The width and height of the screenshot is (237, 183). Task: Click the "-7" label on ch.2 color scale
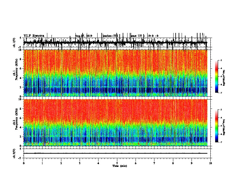221,142
